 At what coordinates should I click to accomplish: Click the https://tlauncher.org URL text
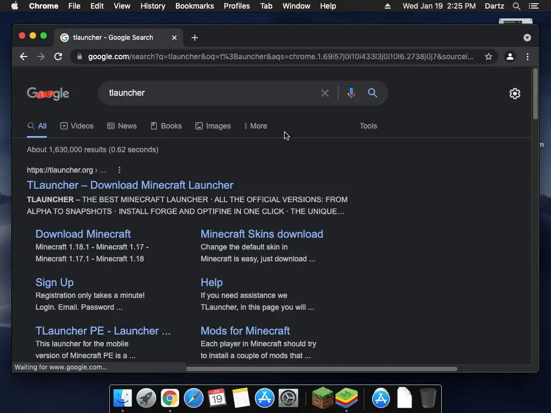pos(60,170)
